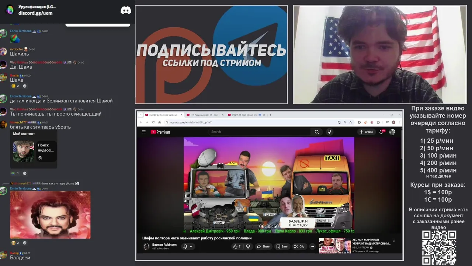This screenshot has width=472, height=266.
Task: Open the browser home page button
Action: pos(160,122)
